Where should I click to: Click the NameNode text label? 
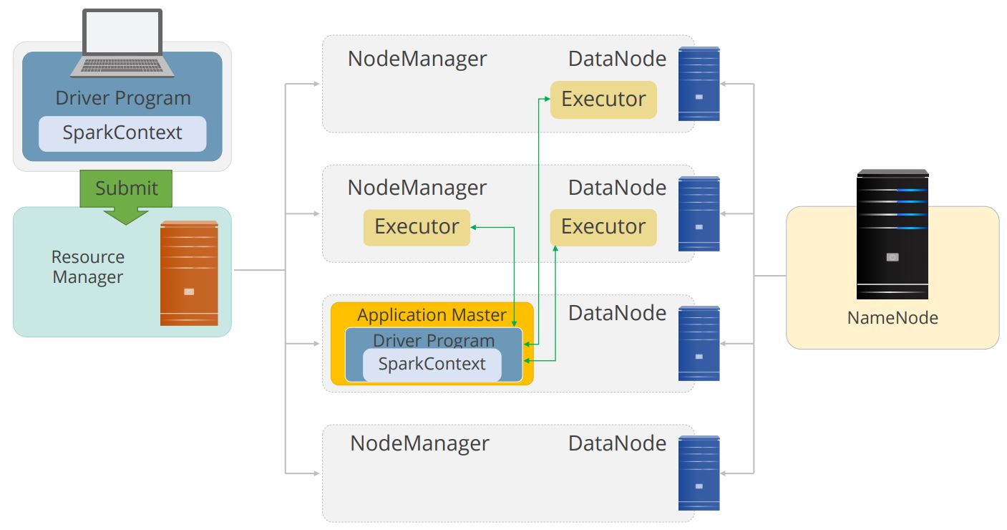tap(892, 318)
